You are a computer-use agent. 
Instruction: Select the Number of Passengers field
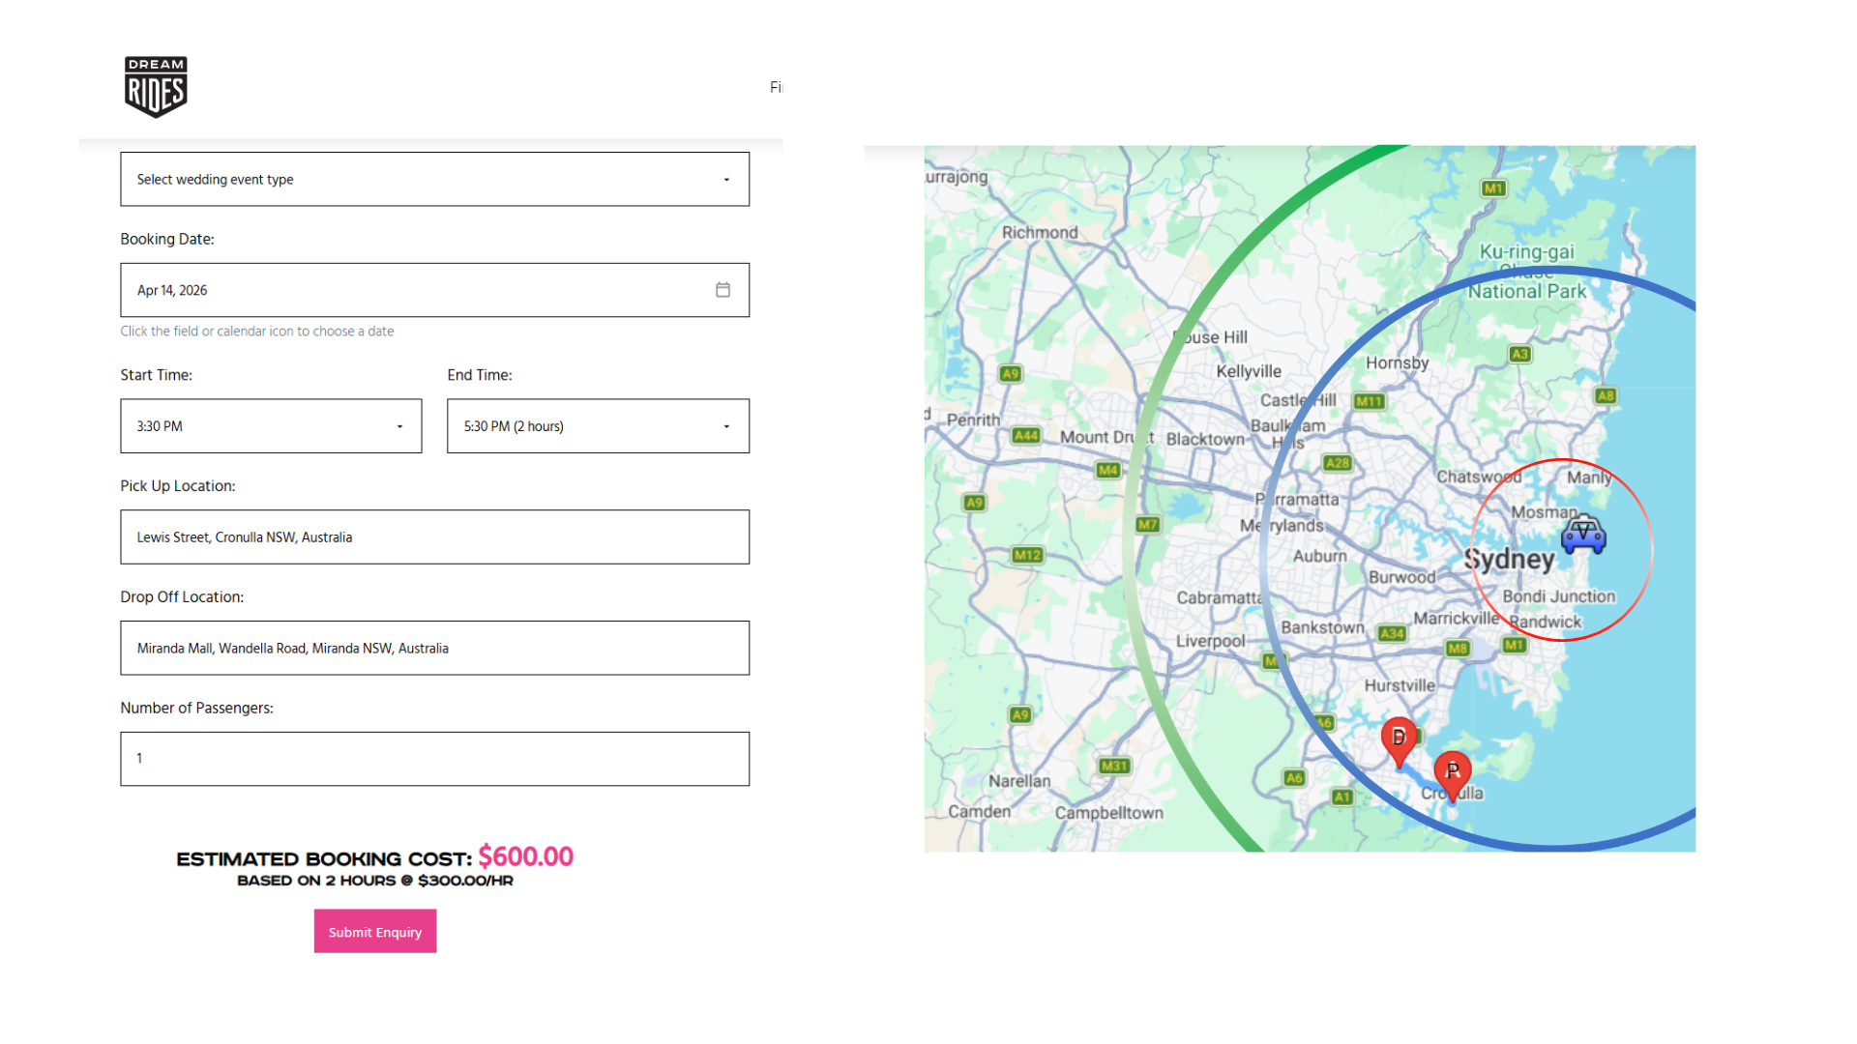pyautogui.click(x=434, y=759)
